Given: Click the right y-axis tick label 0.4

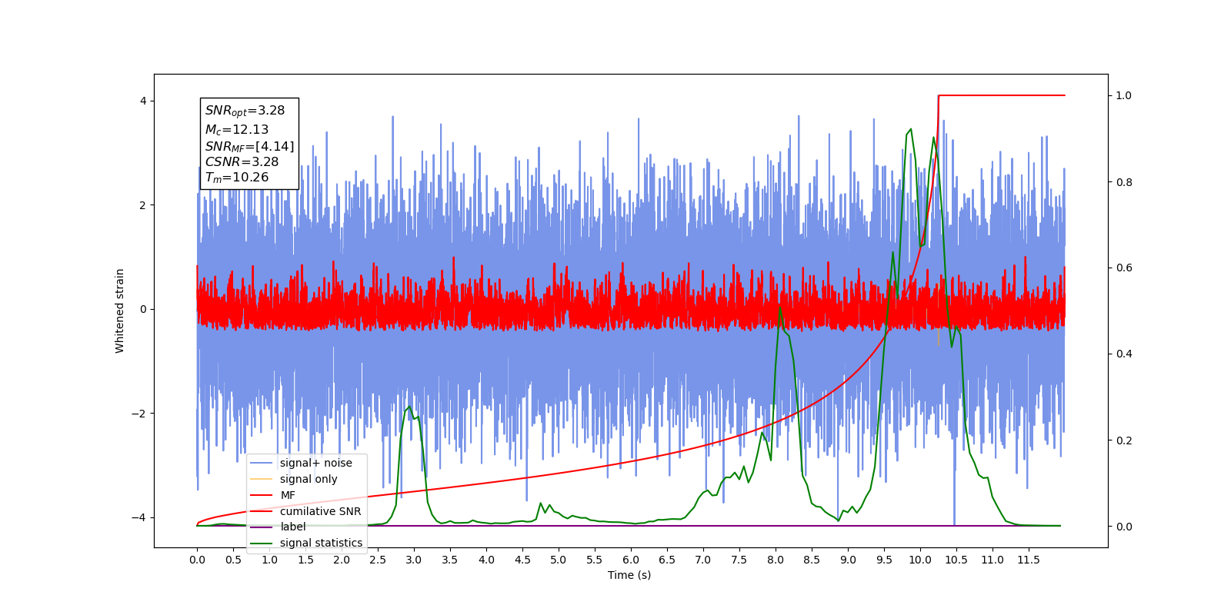Looking at the screenshot, I should pos(1124,354).
